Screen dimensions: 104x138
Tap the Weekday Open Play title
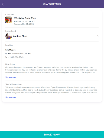(x=25, y=18)
